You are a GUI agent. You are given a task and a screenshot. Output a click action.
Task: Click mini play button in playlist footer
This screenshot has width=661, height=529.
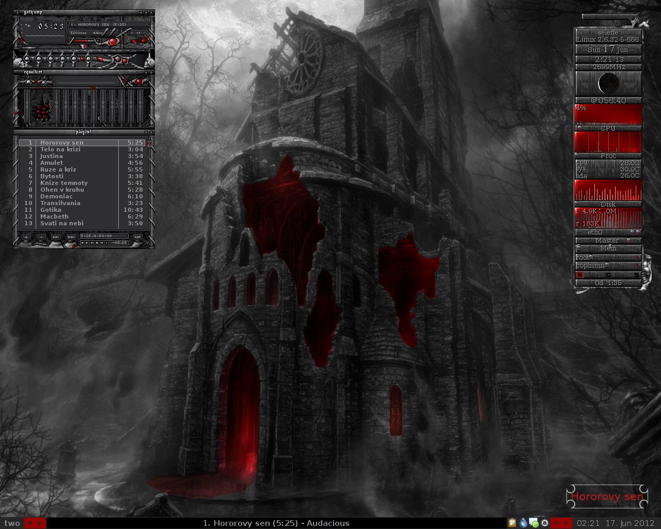(x=87, y=243)
